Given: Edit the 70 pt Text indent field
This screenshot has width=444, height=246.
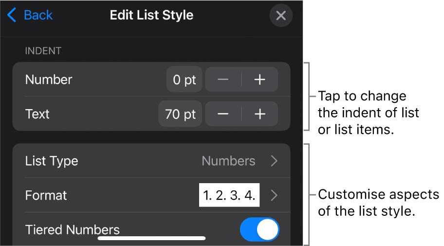Looking at the screenshot, I should (x=180, y=114).
